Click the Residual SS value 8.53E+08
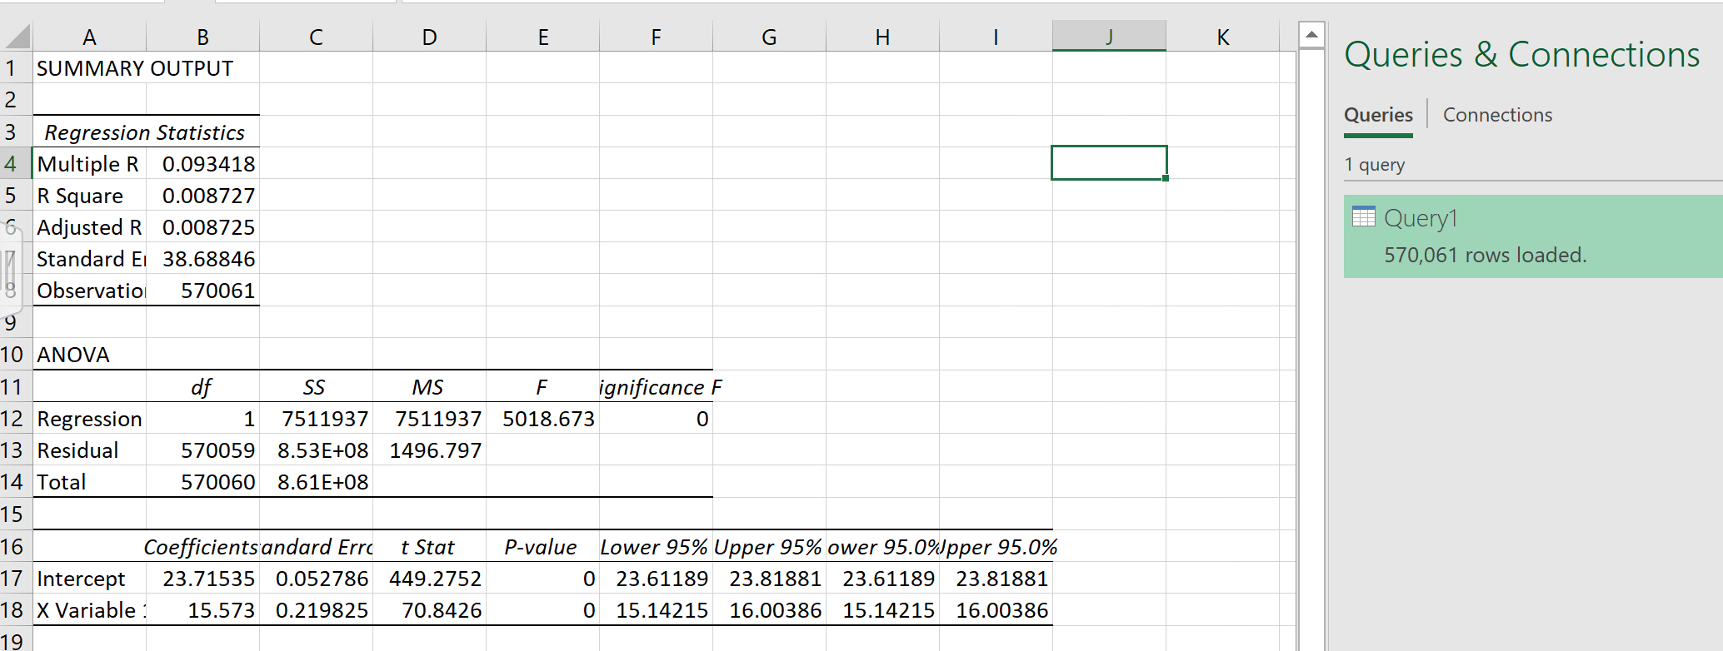This screenshot has height=651, width=1723. tap(317, 450)
